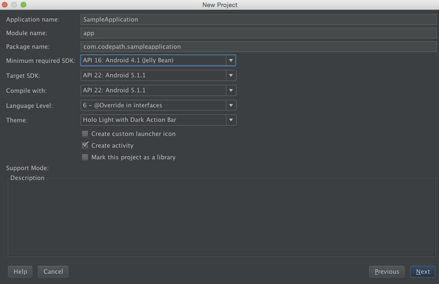Go back with the Previous button
The width and height of the screenshot is (439, 284).
[x=387, y=271]
